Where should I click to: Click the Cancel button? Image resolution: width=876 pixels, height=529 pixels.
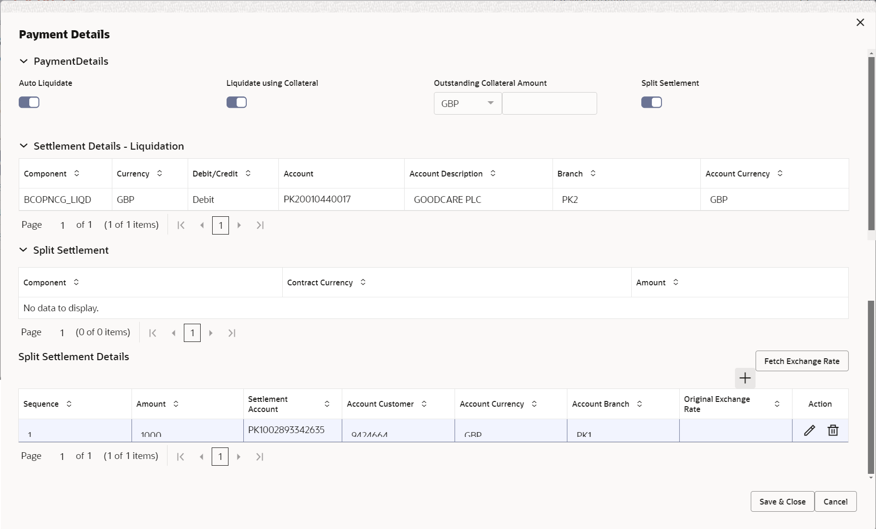(x=835, y=501)
